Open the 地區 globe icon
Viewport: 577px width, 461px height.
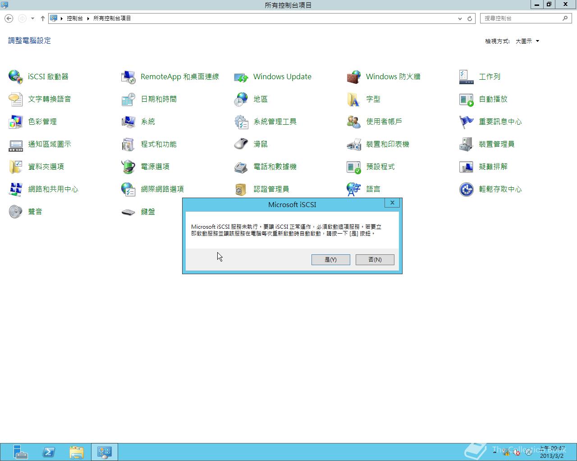click(x=241, y=99)
